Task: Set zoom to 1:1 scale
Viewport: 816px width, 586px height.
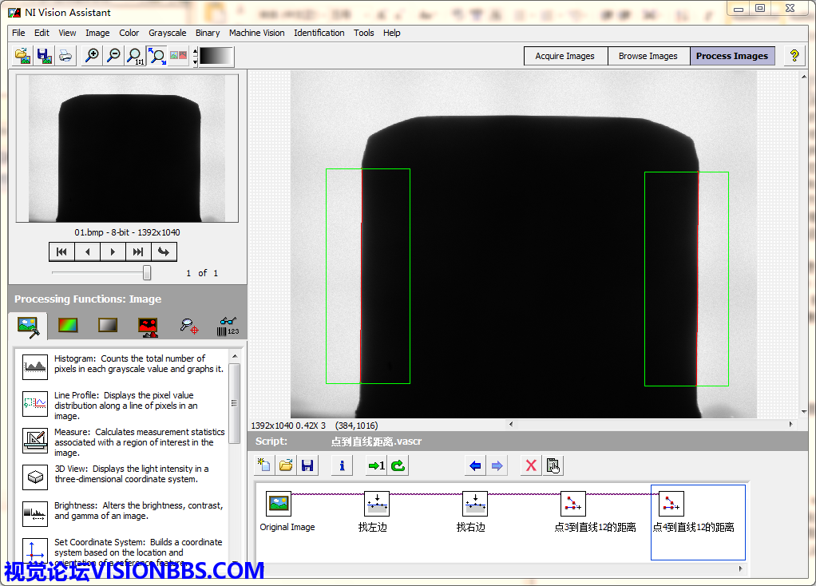Action: pyautogui.click(x=135, y=56)
